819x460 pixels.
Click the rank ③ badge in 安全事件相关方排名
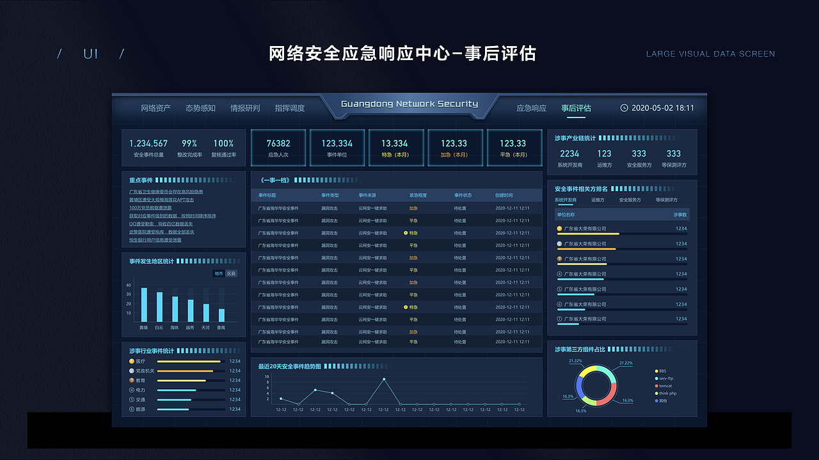[x=559, y=258]
